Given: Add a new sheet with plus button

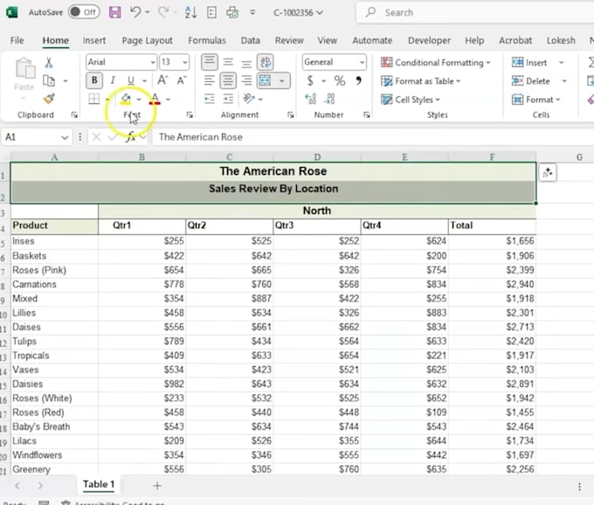Looking at the screenshot, I should pyautogui.click(x=157, y=485).
